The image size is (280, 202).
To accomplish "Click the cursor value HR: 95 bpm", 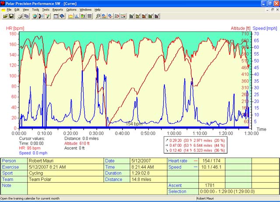I will (30, 148).
